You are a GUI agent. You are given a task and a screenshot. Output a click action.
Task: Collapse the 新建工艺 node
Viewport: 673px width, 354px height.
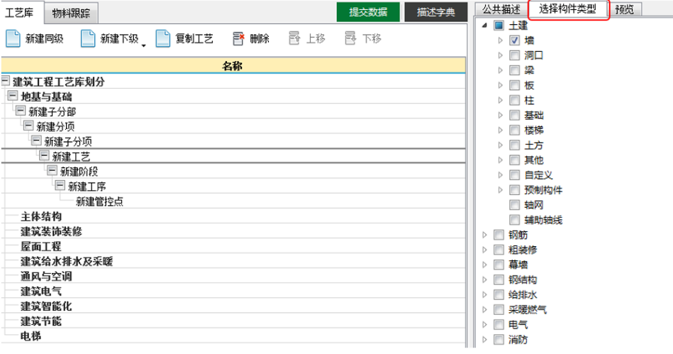point(44,155)
